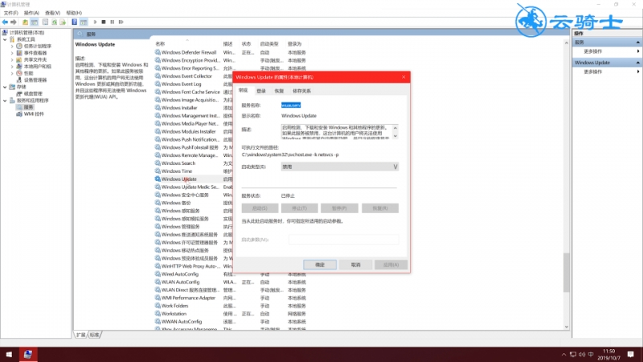Click the 启动参数 input field
This screenshot has width=643, height=362.
[344, 240]
